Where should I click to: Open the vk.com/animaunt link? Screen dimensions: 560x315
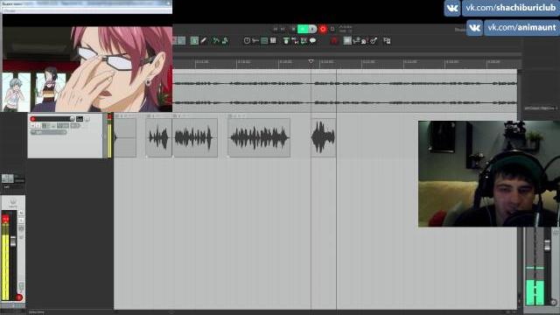tap(521, 27)
